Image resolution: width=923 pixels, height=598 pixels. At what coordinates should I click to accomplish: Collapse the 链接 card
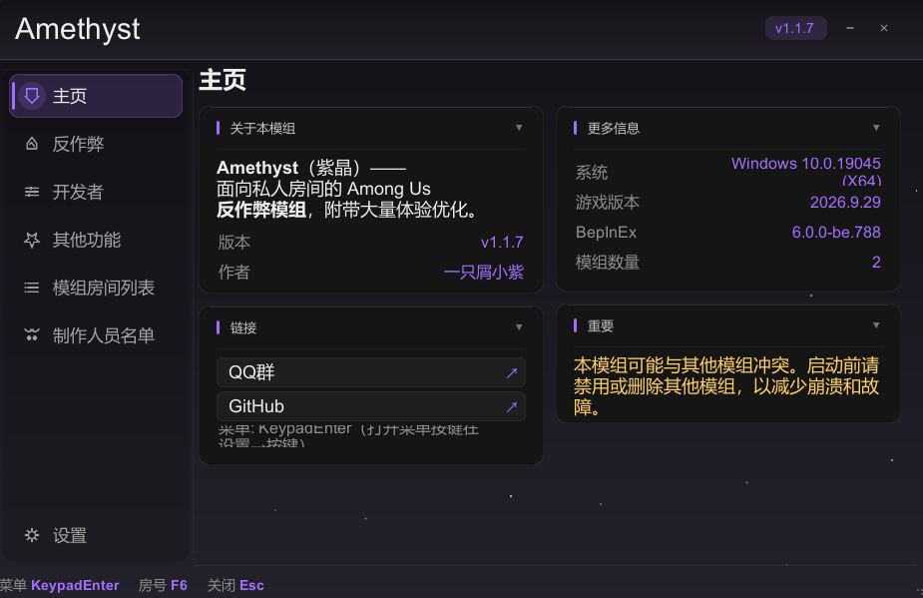point(519,327)
